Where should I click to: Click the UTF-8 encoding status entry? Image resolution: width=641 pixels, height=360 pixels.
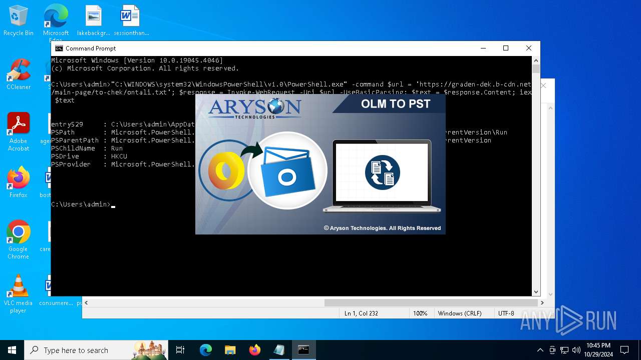point(506,313)
